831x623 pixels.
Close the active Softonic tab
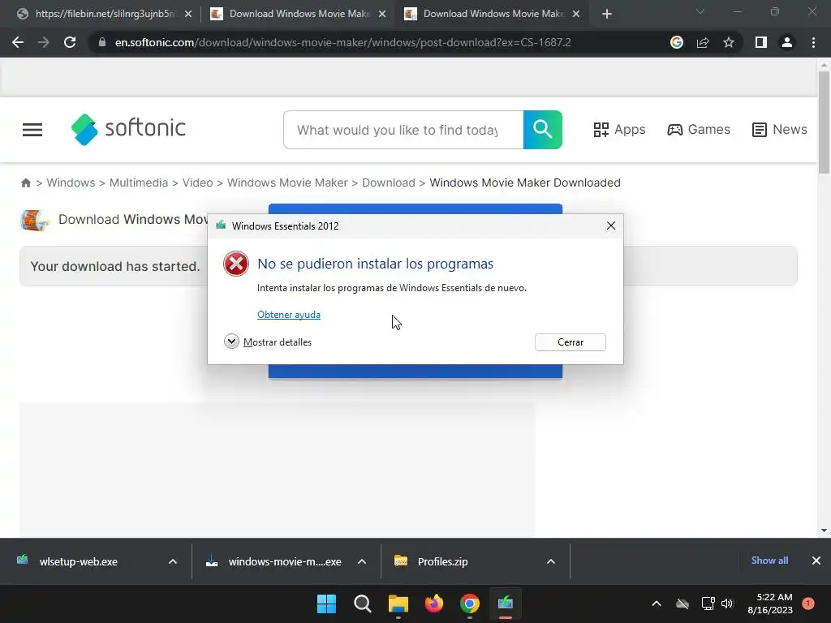tap(576, 15)
